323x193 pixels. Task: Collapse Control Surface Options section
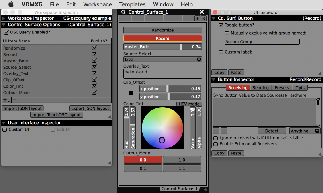point(3,25)
